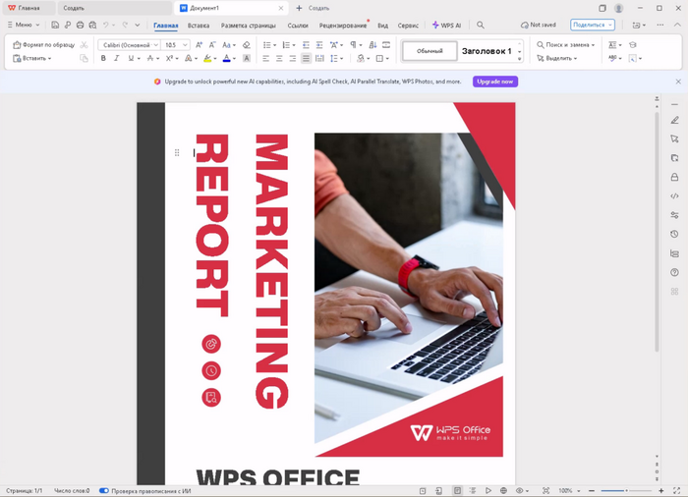Viewport: 688px width, 497px height.
Task: Toggle underline formatting
Action: click(131, 59)
